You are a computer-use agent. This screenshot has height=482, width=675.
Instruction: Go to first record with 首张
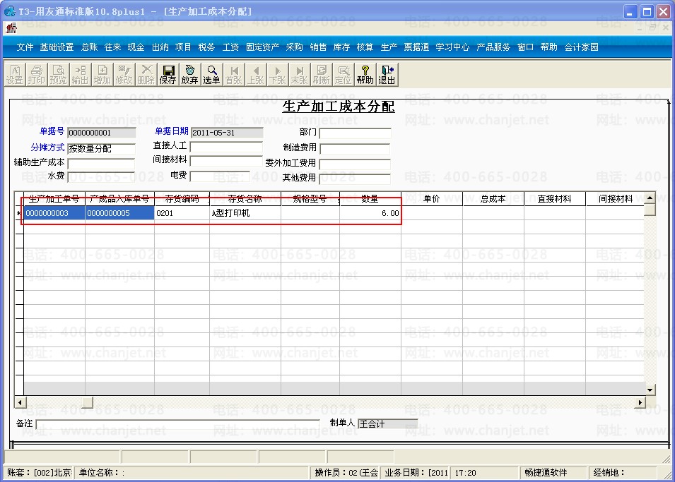tap(234, 75)
